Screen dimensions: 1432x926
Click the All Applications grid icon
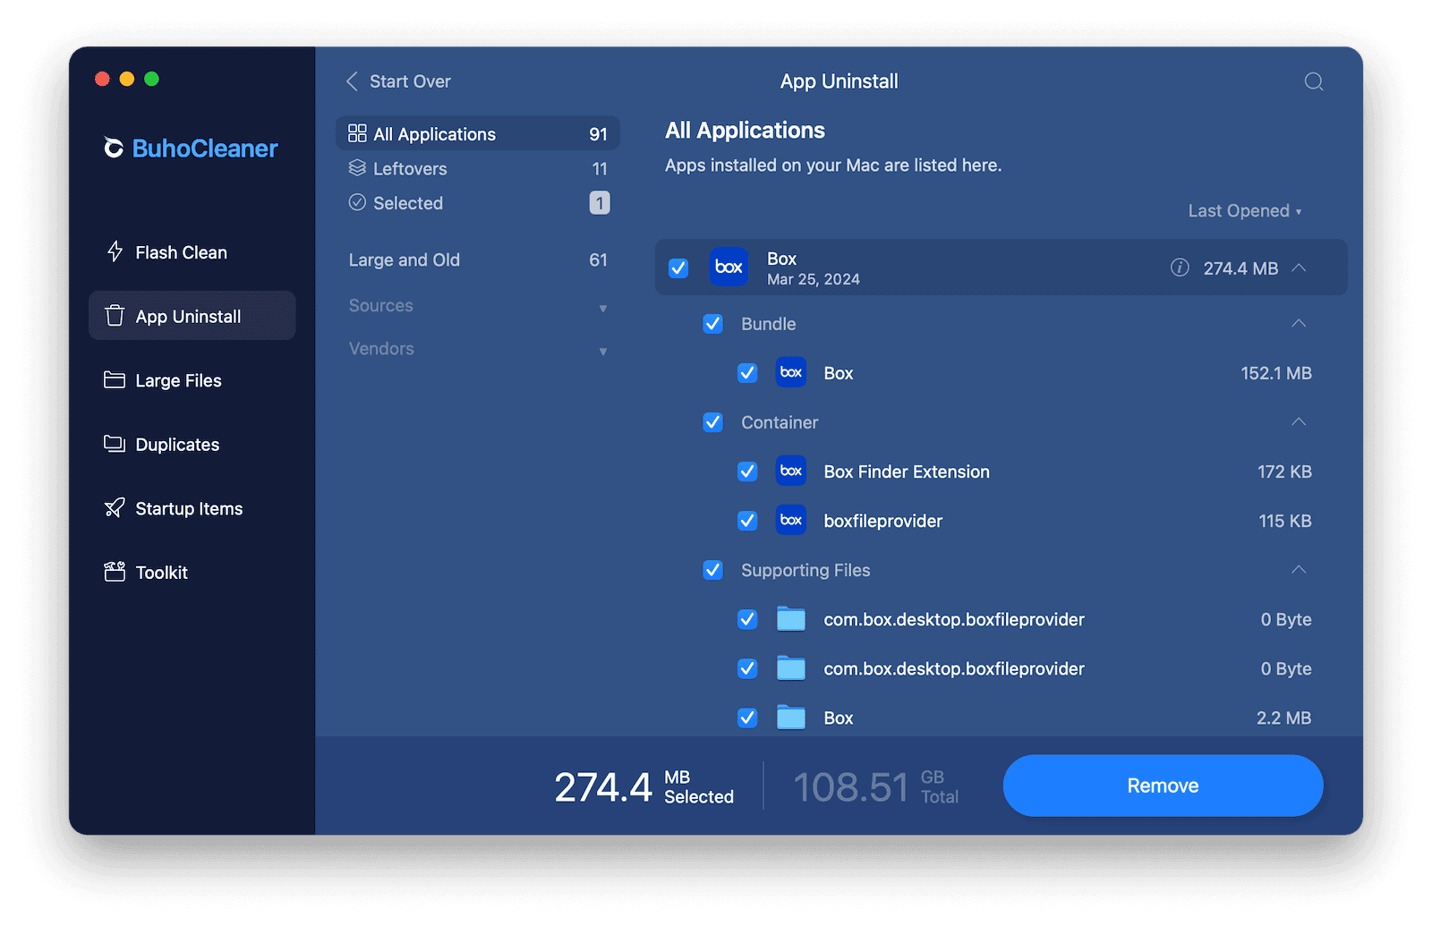(x=357, y=133)
